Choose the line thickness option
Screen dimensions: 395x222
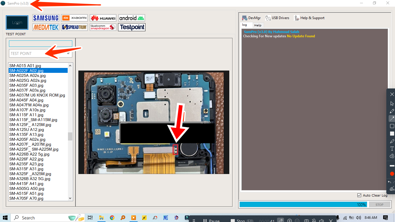[392, 166]
